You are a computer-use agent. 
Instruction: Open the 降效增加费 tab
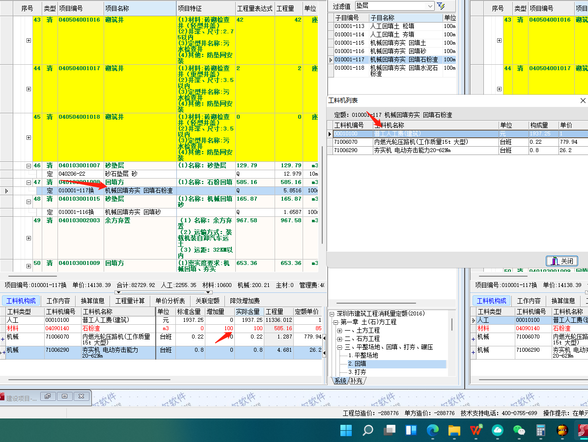pyautogui.click(x=245, y=301)
